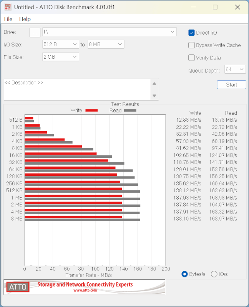Click the 141.71 MB/s read value
This screenshot has width=249, height=307.
click(x=223, y=162)
